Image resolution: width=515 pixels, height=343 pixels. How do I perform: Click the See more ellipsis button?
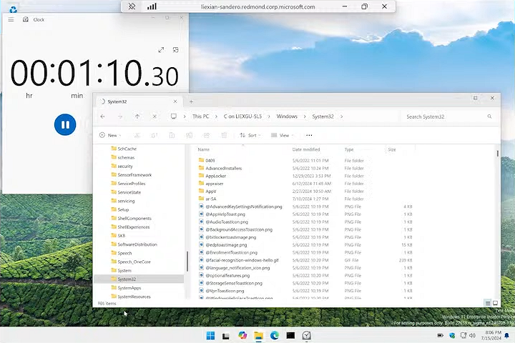pos(309,135)
